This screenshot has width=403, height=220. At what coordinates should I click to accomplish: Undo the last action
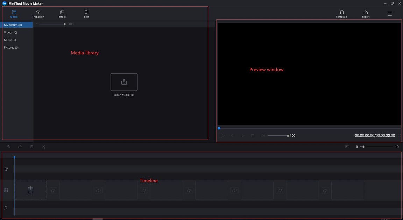click(x=8, y=147)
